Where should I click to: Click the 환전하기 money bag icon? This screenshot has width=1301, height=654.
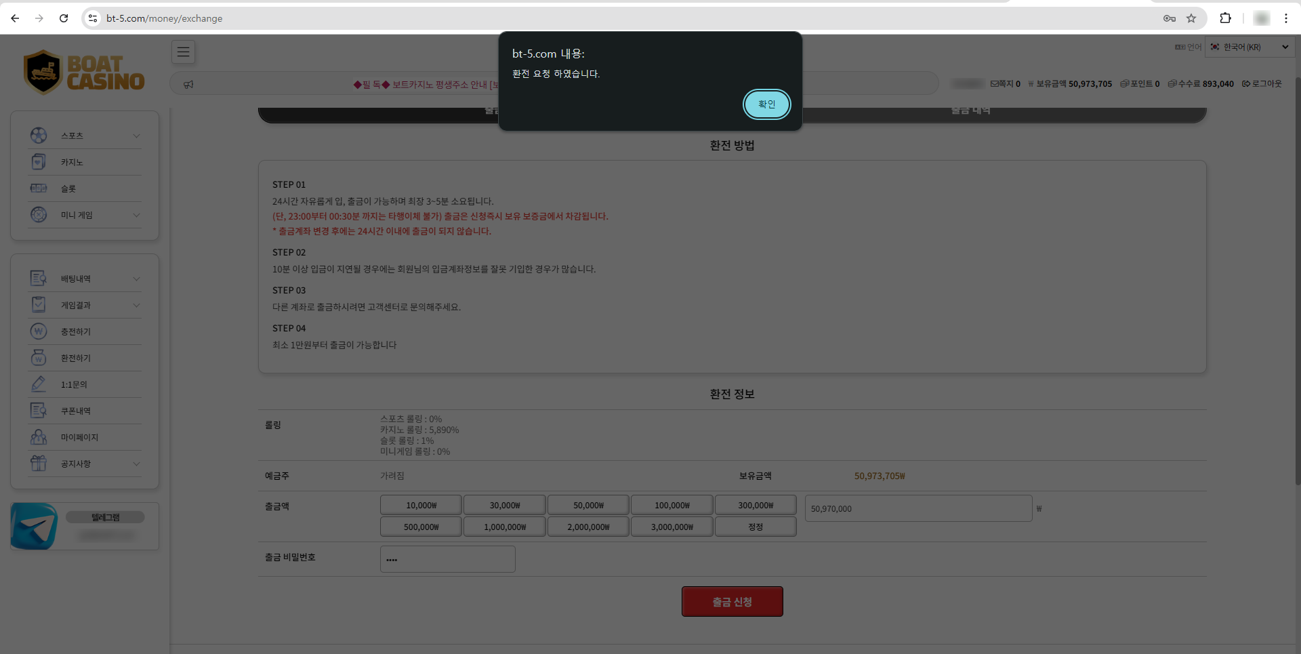(x=39, y=358)
